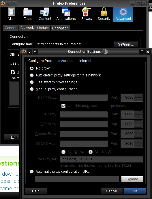Select Manual proxy configuration option
Viewport: 152px width, 199px height.
(32, 89)
